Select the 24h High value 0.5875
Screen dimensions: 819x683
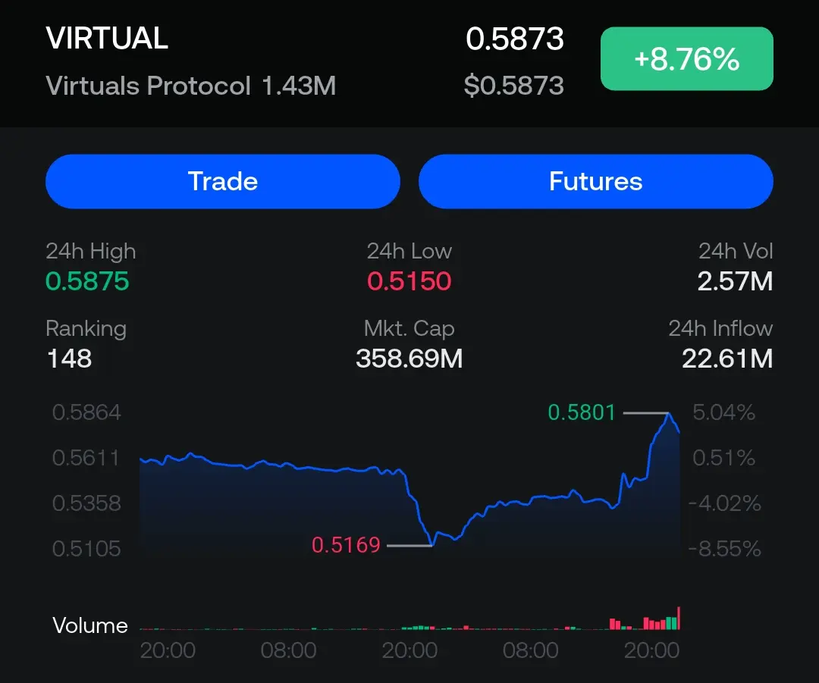coord(87,281)
